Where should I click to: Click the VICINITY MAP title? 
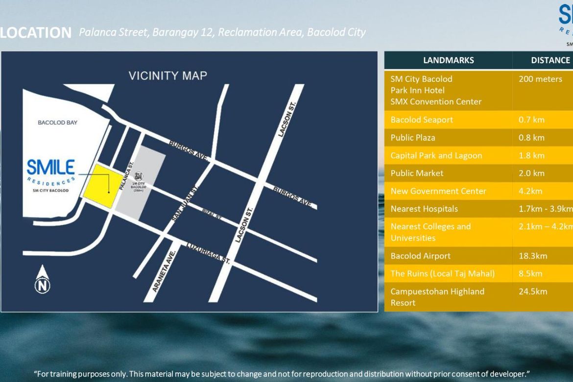[167, 76]
